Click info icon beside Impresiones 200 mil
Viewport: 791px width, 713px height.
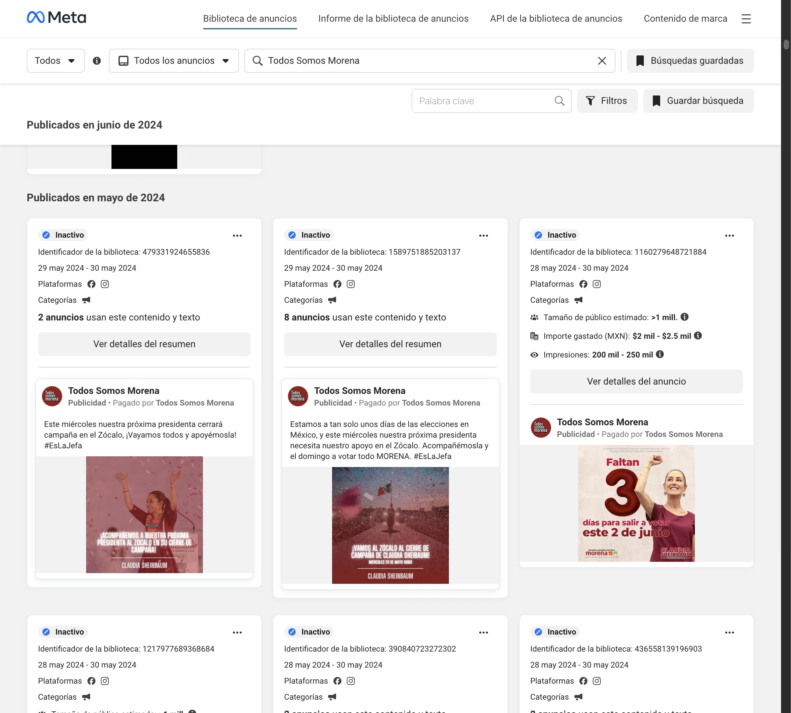pyautogui.click(x=660, y=354)
